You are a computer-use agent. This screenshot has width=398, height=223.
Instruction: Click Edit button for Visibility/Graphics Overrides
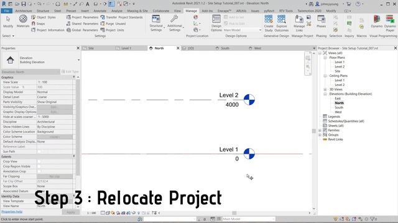54,107
